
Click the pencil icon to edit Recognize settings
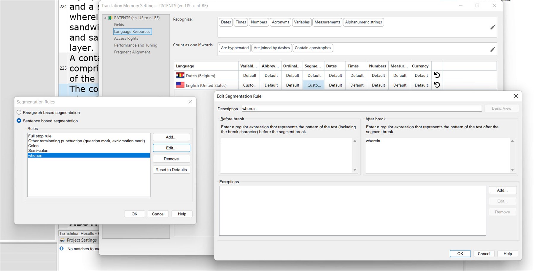pos(492,27)
